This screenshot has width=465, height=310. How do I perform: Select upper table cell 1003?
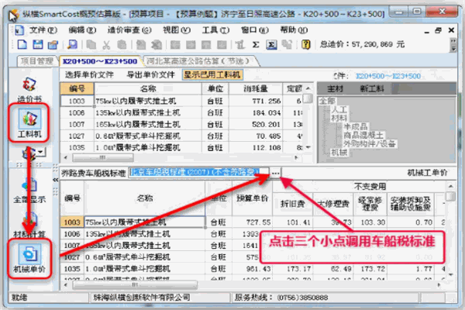pos(77,102)
